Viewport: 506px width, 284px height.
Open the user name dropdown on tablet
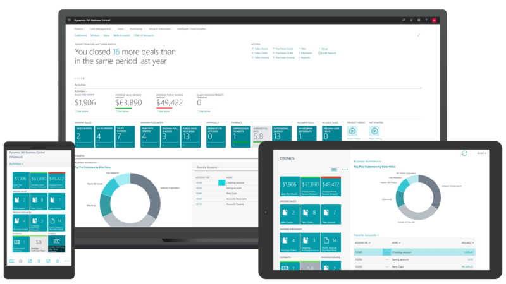pos(481,153)
